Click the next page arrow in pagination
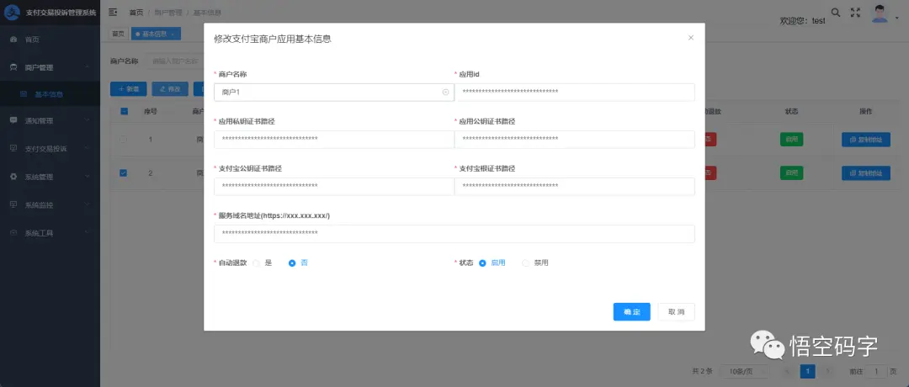 pos(828,371)
